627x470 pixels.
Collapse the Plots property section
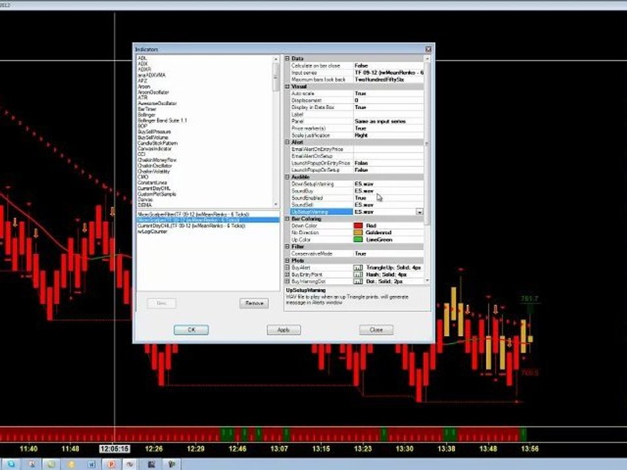pyautogui.click(x=287, y=260)
